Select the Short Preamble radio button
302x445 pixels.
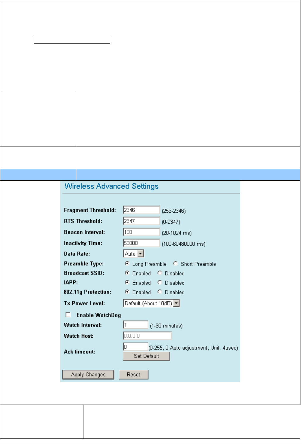pyautogui.click(x=176, y=263)
